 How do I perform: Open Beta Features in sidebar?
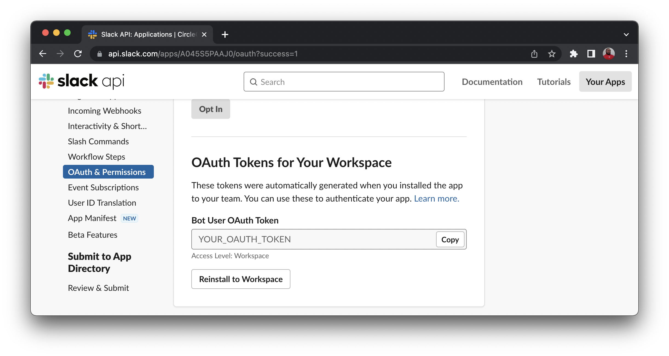(x=93, y=235)
